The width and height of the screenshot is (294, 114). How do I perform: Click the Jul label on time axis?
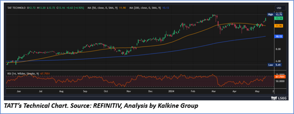click(x=41, y=91)
